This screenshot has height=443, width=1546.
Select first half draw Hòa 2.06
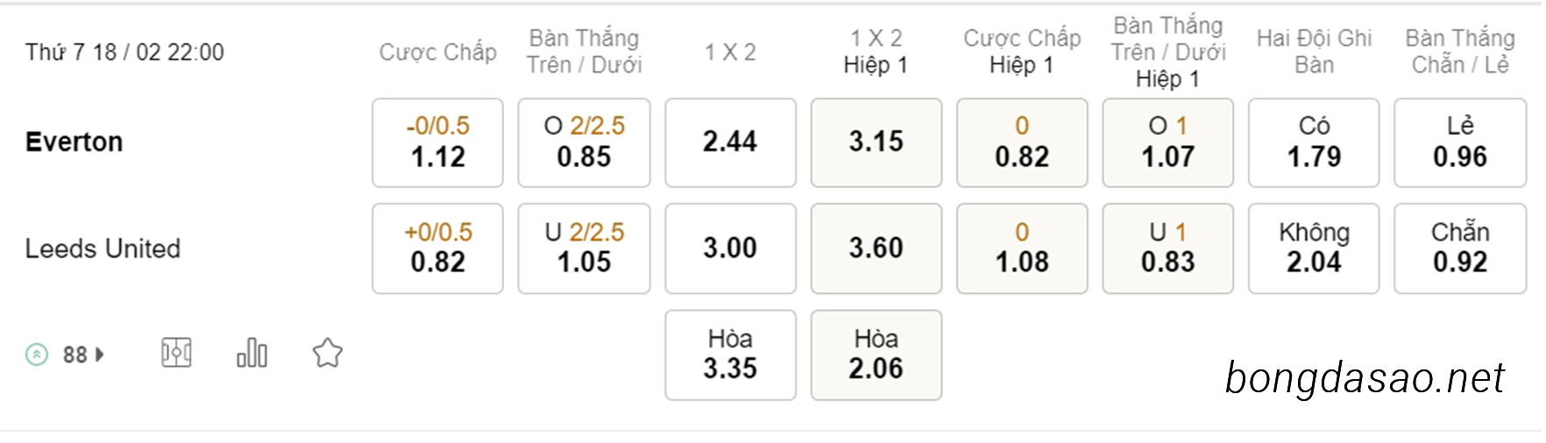click(x=876, y=355)
